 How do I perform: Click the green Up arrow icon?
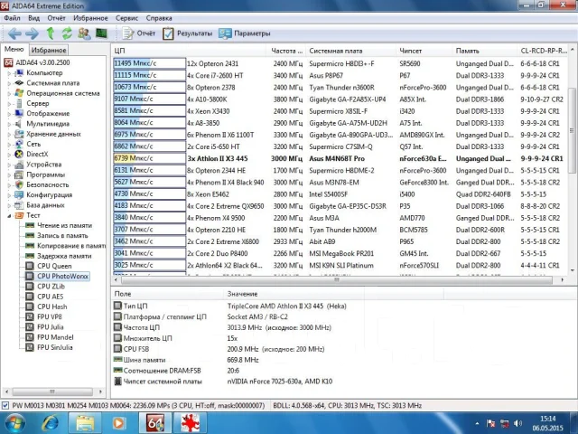coord(51,33)
